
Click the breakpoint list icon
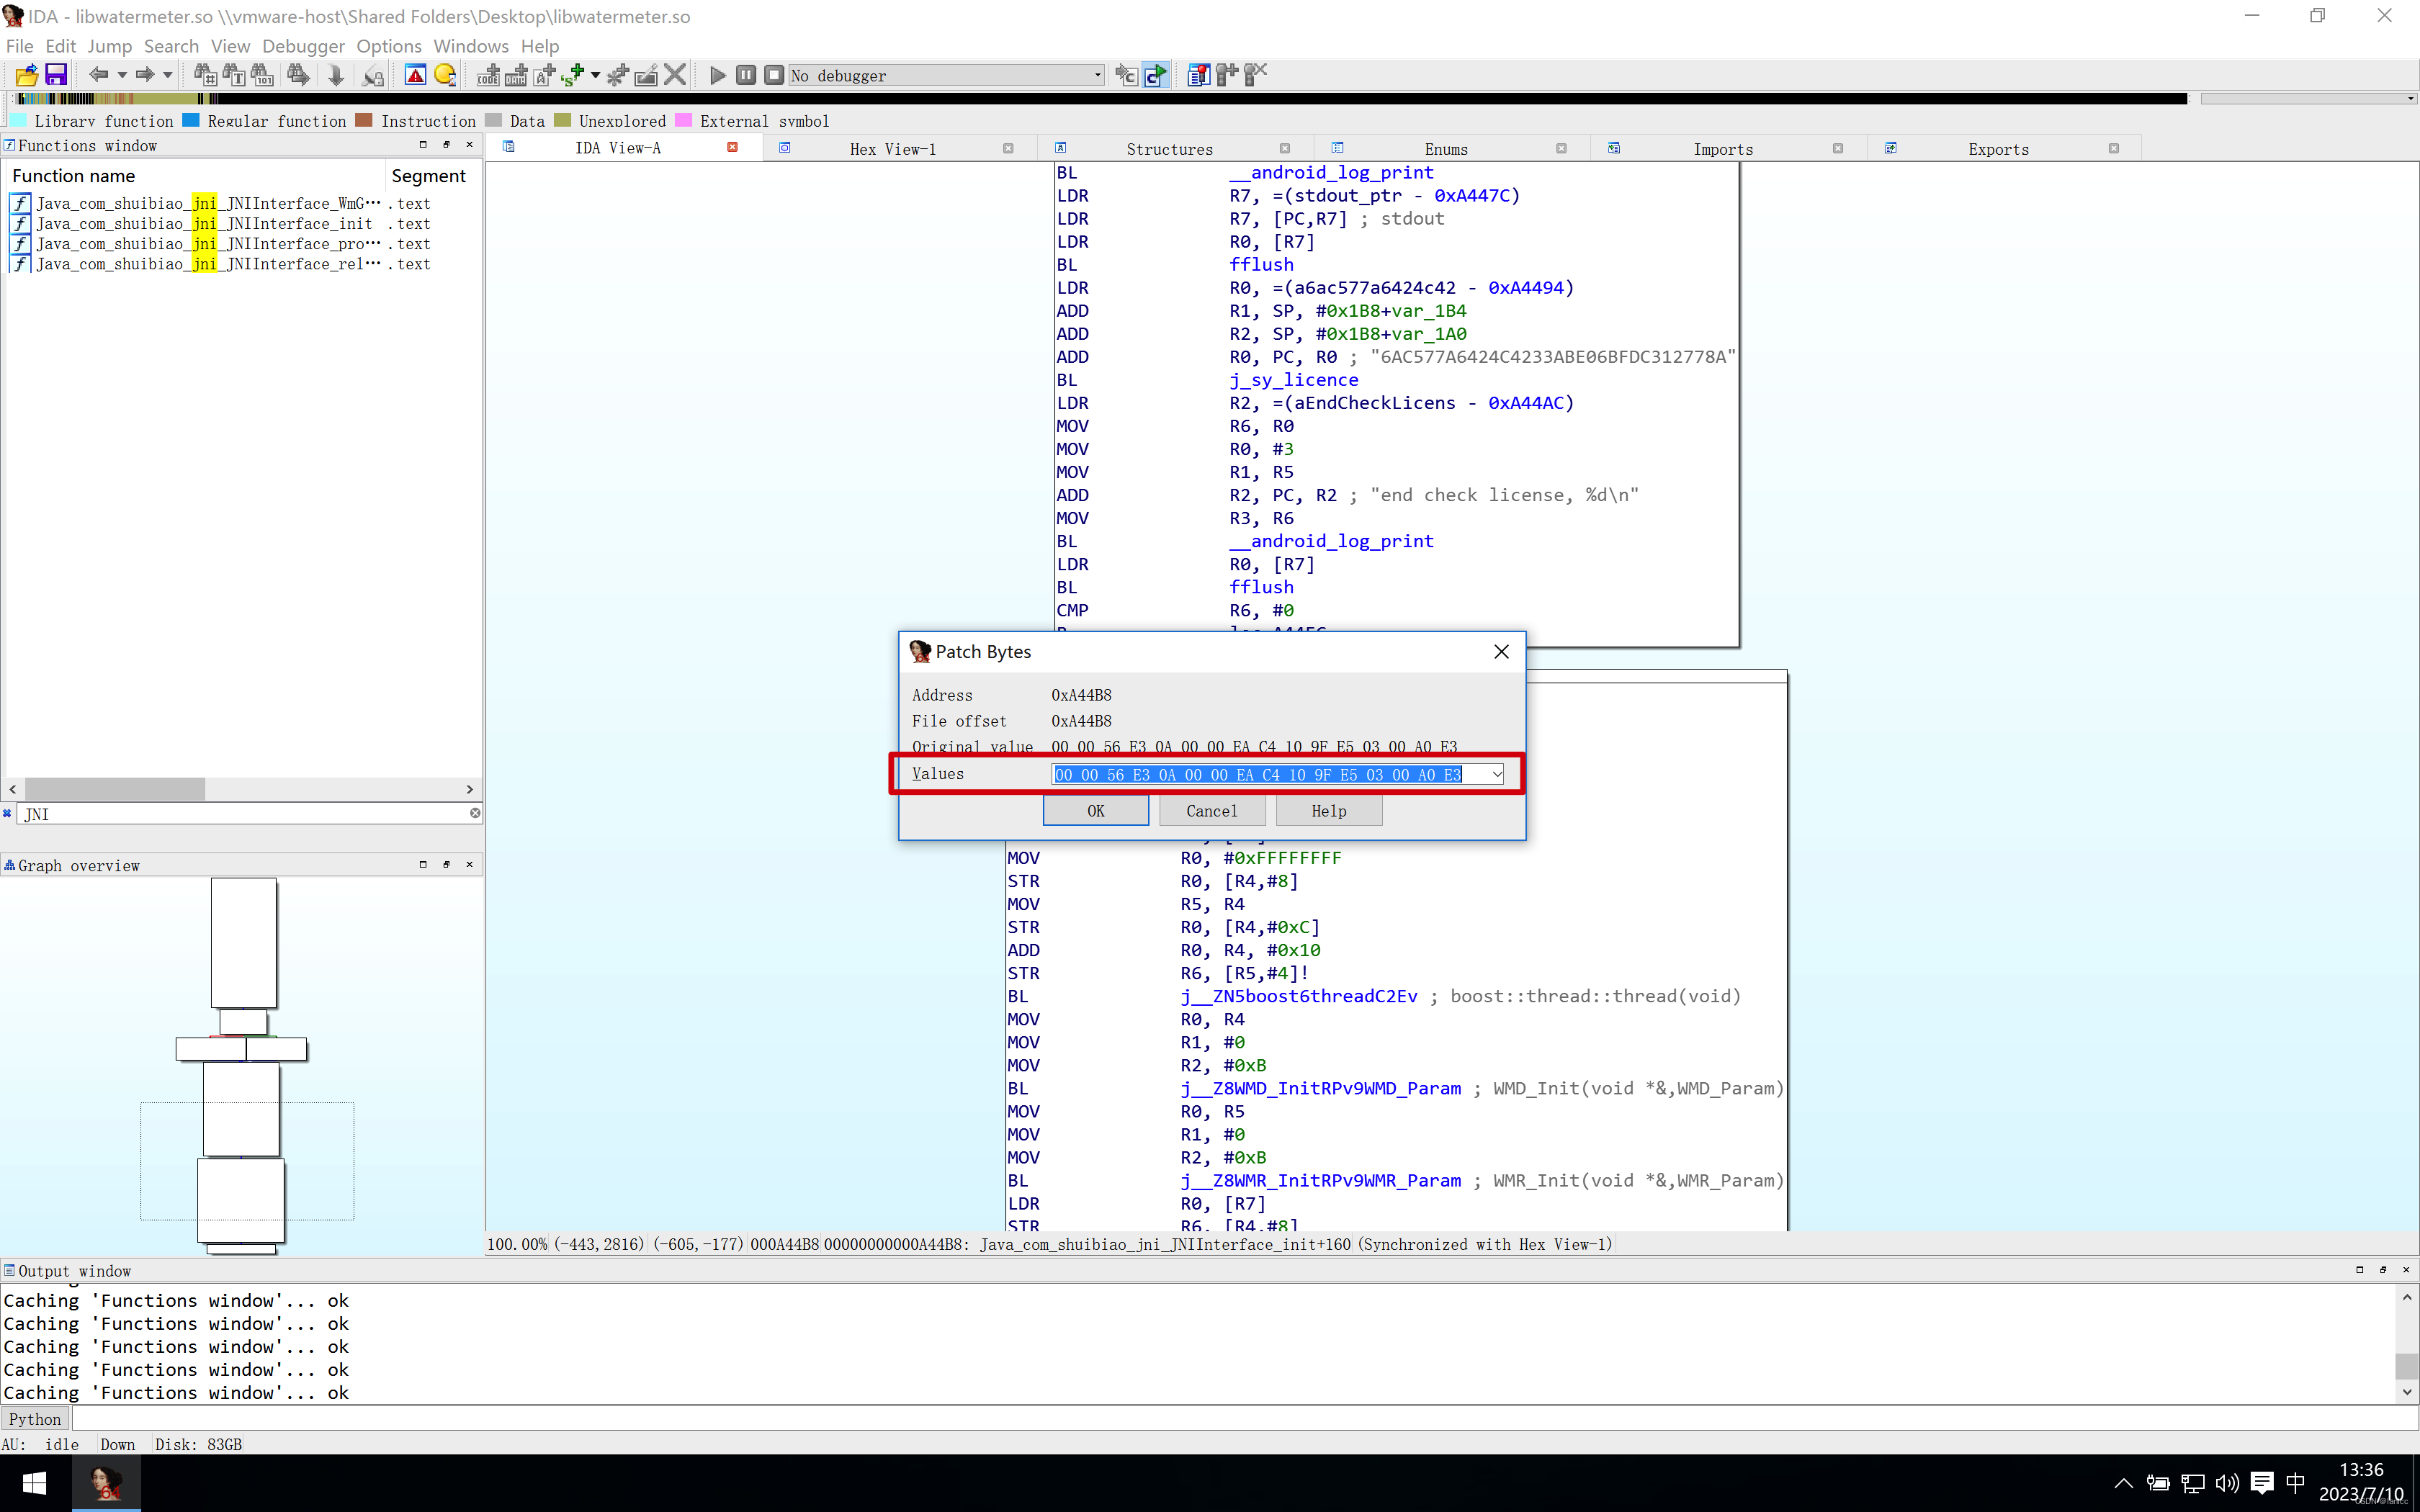coord(1198,75)
